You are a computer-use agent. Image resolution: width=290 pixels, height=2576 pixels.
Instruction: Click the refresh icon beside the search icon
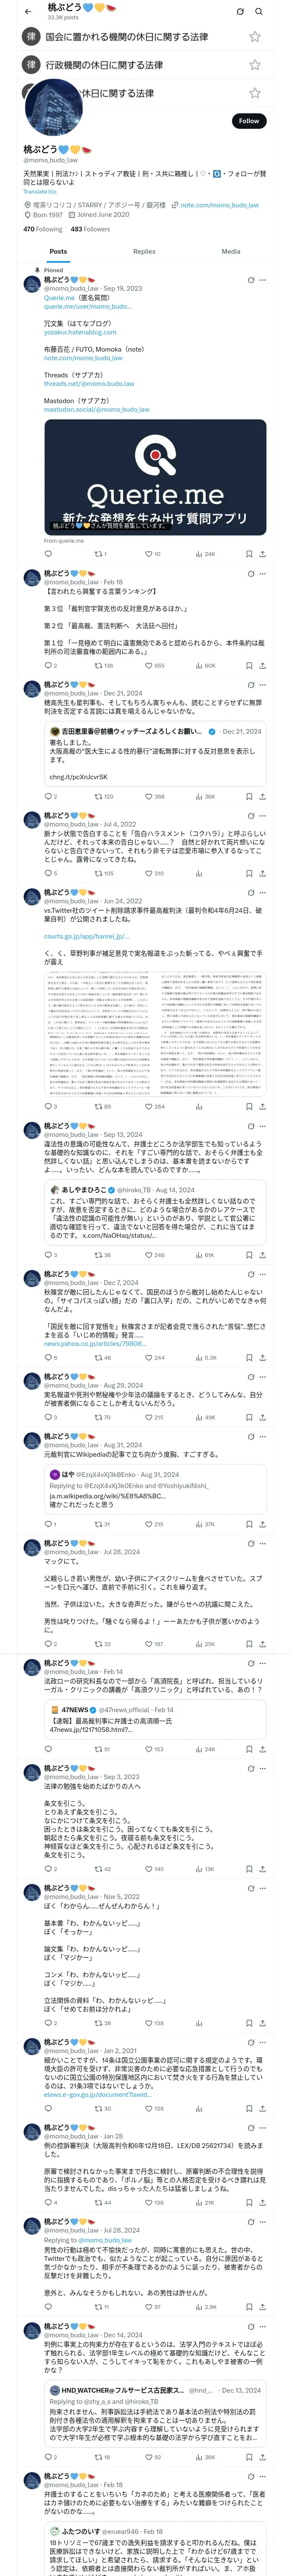[x=240, y=11]
